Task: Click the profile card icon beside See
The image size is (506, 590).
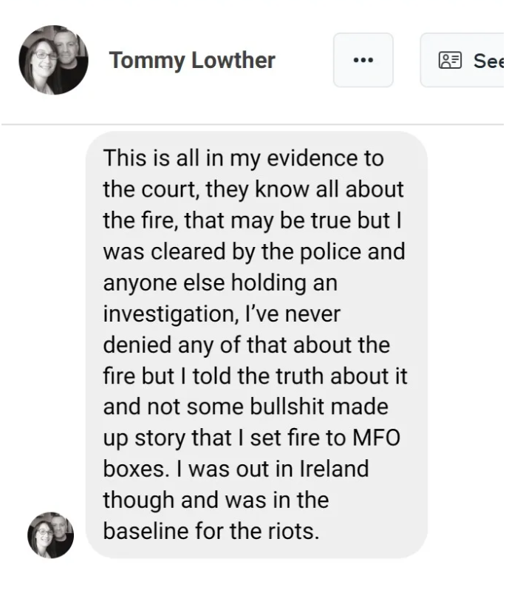Action: tap(450, 60)
